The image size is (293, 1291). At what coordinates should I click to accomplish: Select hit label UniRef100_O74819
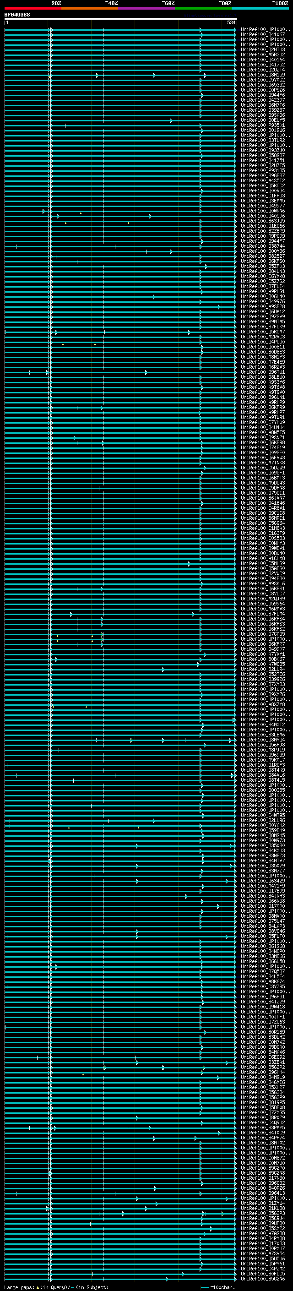(x=263, y=447)
